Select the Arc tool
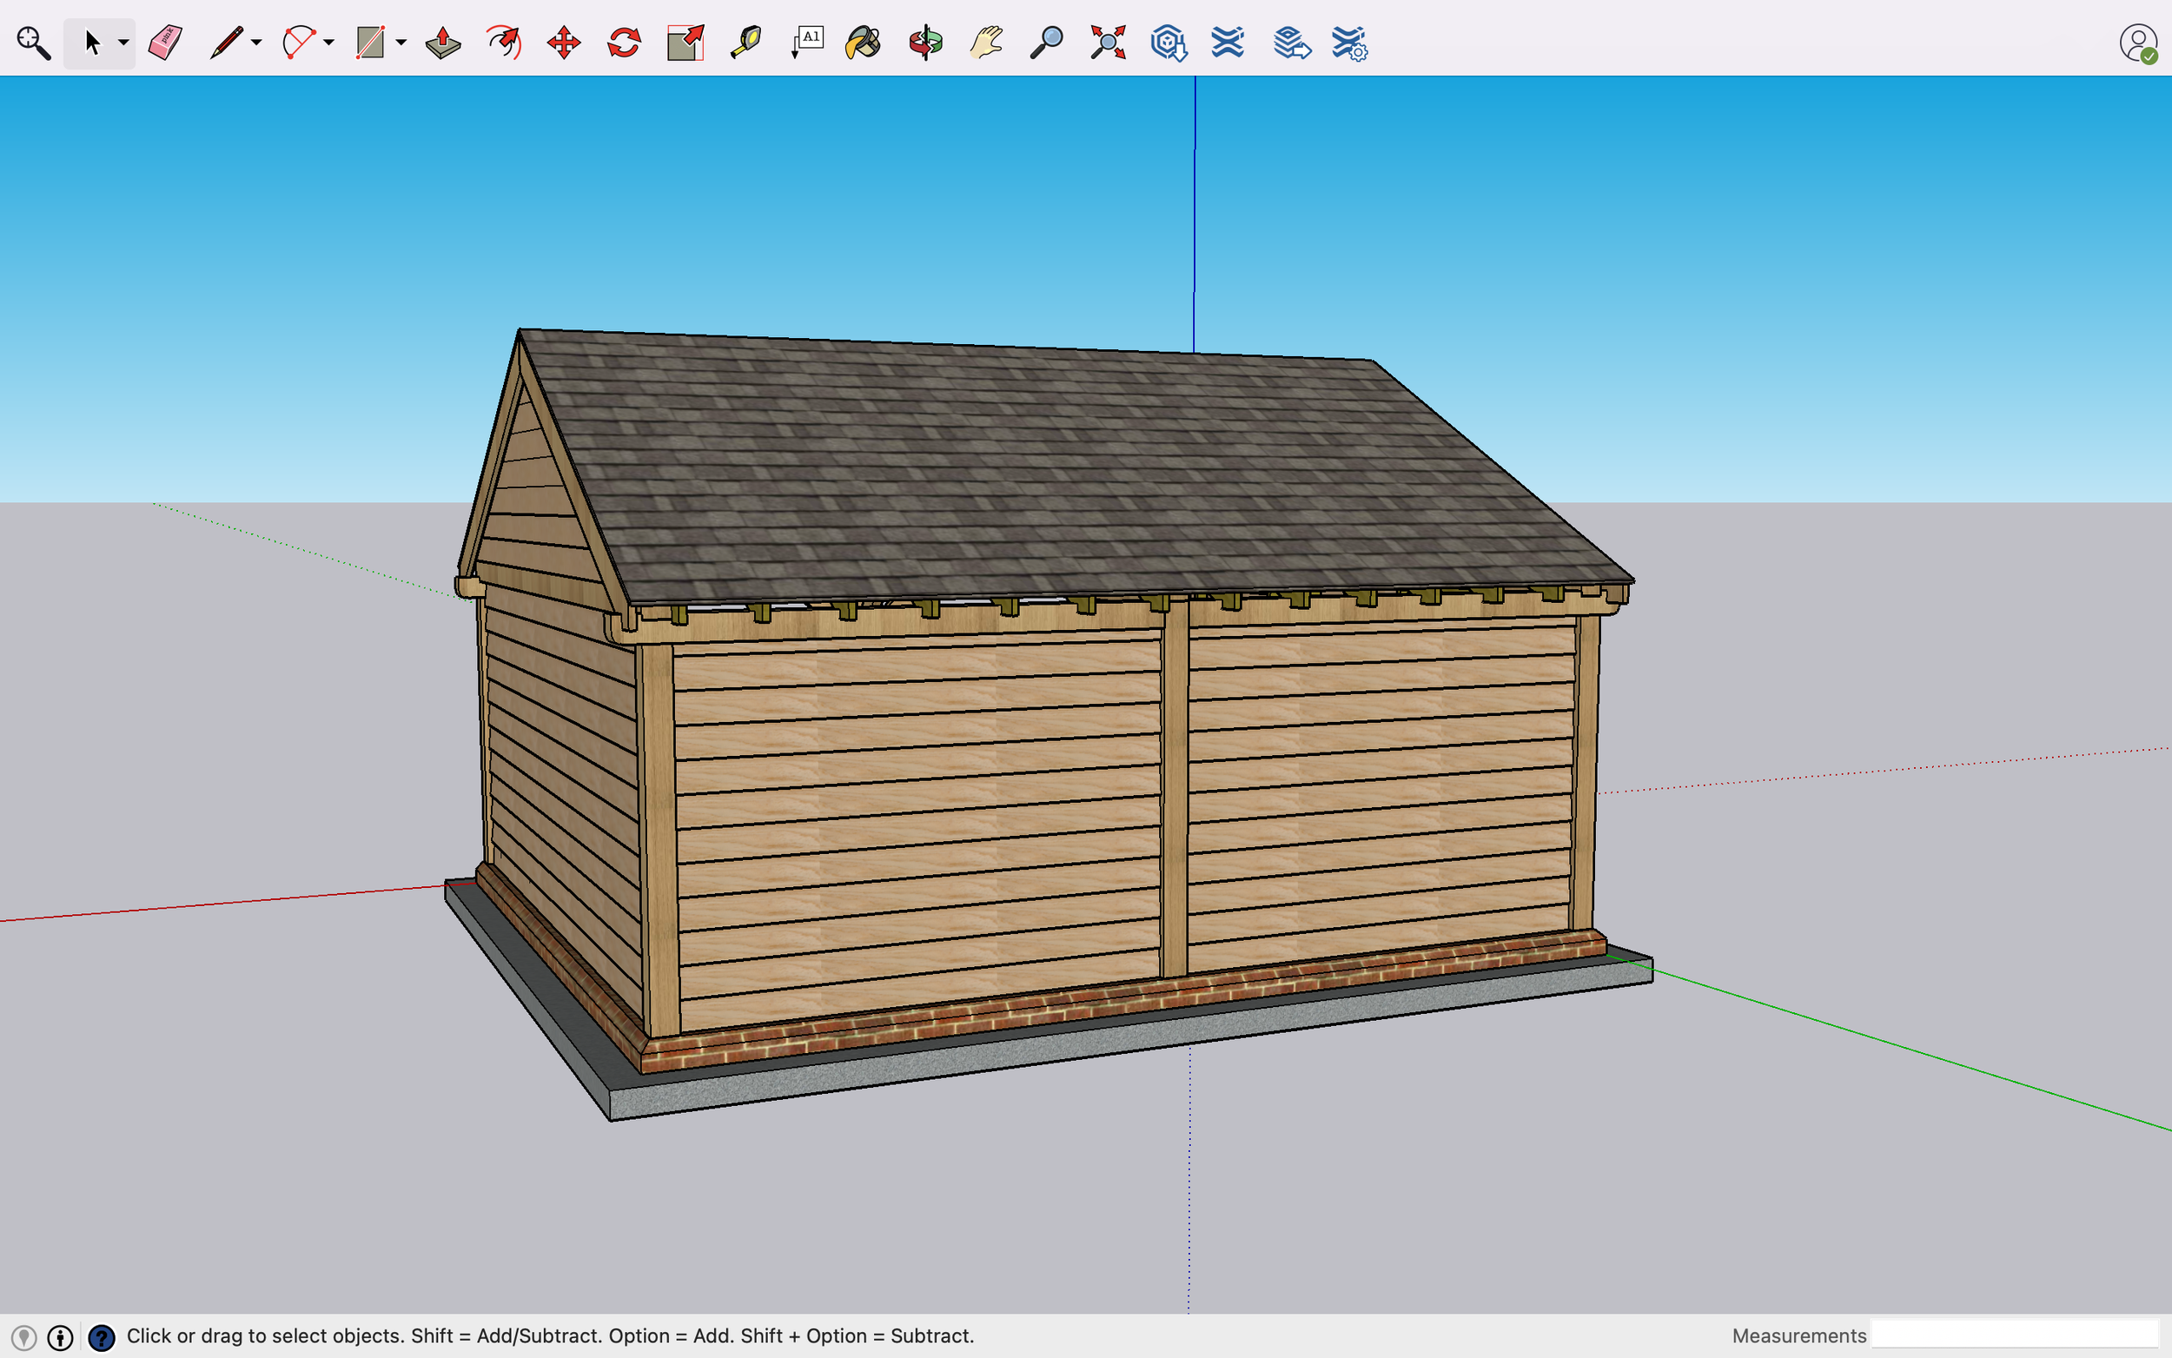Image resolution: width=2172 pixels, height=1358 pixels. coord(299,43)
